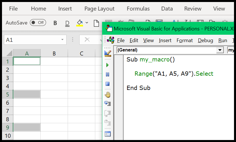
Task: Open Data tab in Excel
Action: tap(167, 9)
